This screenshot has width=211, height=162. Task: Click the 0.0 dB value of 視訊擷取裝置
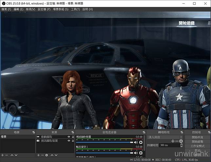point(139,137)
